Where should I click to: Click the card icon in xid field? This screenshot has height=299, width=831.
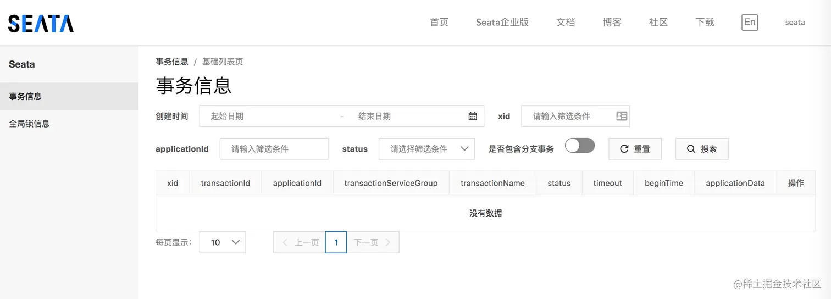[622, 116]
